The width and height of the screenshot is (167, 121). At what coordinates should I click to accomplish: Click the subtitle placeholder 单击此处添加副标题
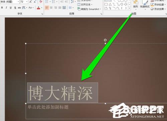tap(48, 107)
